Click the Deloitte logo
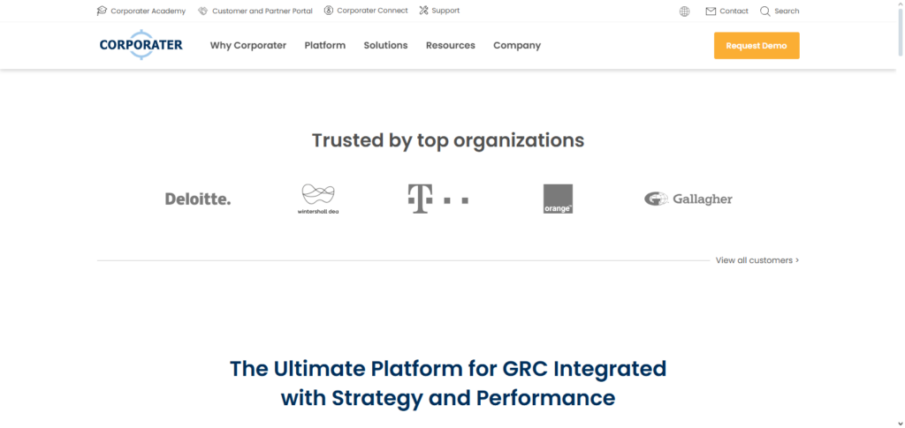The image size is (905, 428). point(198,199)
